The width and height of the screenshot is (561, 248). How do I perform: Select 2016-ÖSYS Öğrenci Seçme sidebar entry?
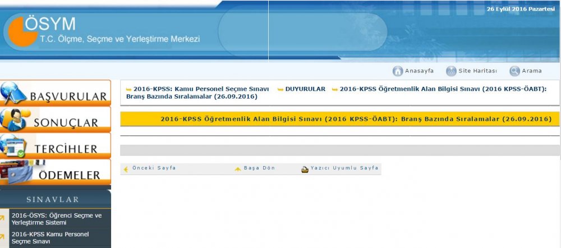point(57,219)
